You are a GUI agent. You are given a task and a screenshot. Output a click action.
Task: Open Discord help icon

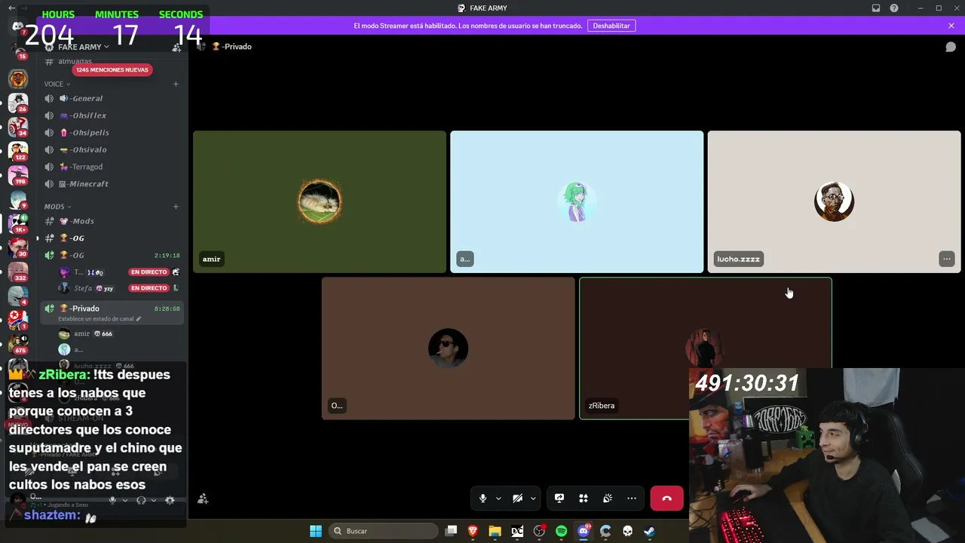894,8
